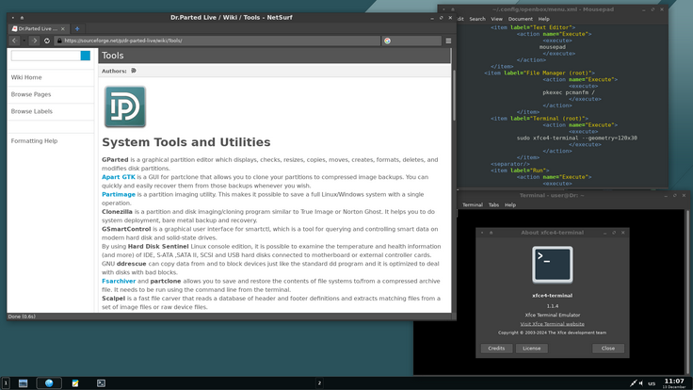The image size is (693, 390).
Task: Open back history dropdown arrow in NetSurf
Action: coord(24,41)
